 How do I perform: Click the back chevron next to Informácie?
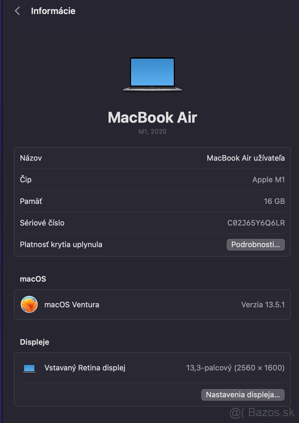[x=17, y=11]
